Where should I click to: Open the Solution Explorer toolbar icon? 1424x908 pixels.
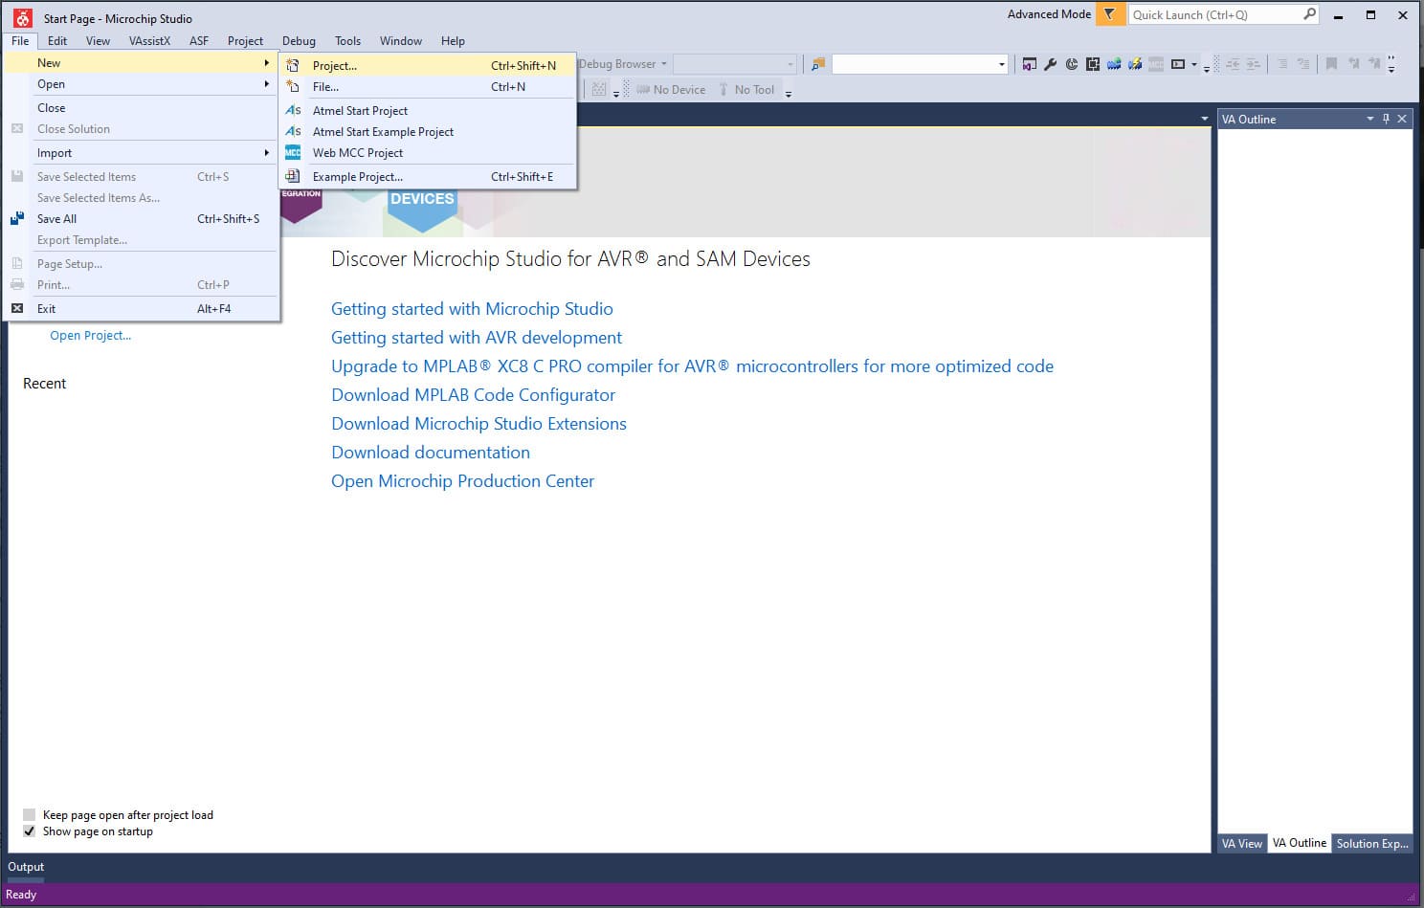tap(1030, 64)
